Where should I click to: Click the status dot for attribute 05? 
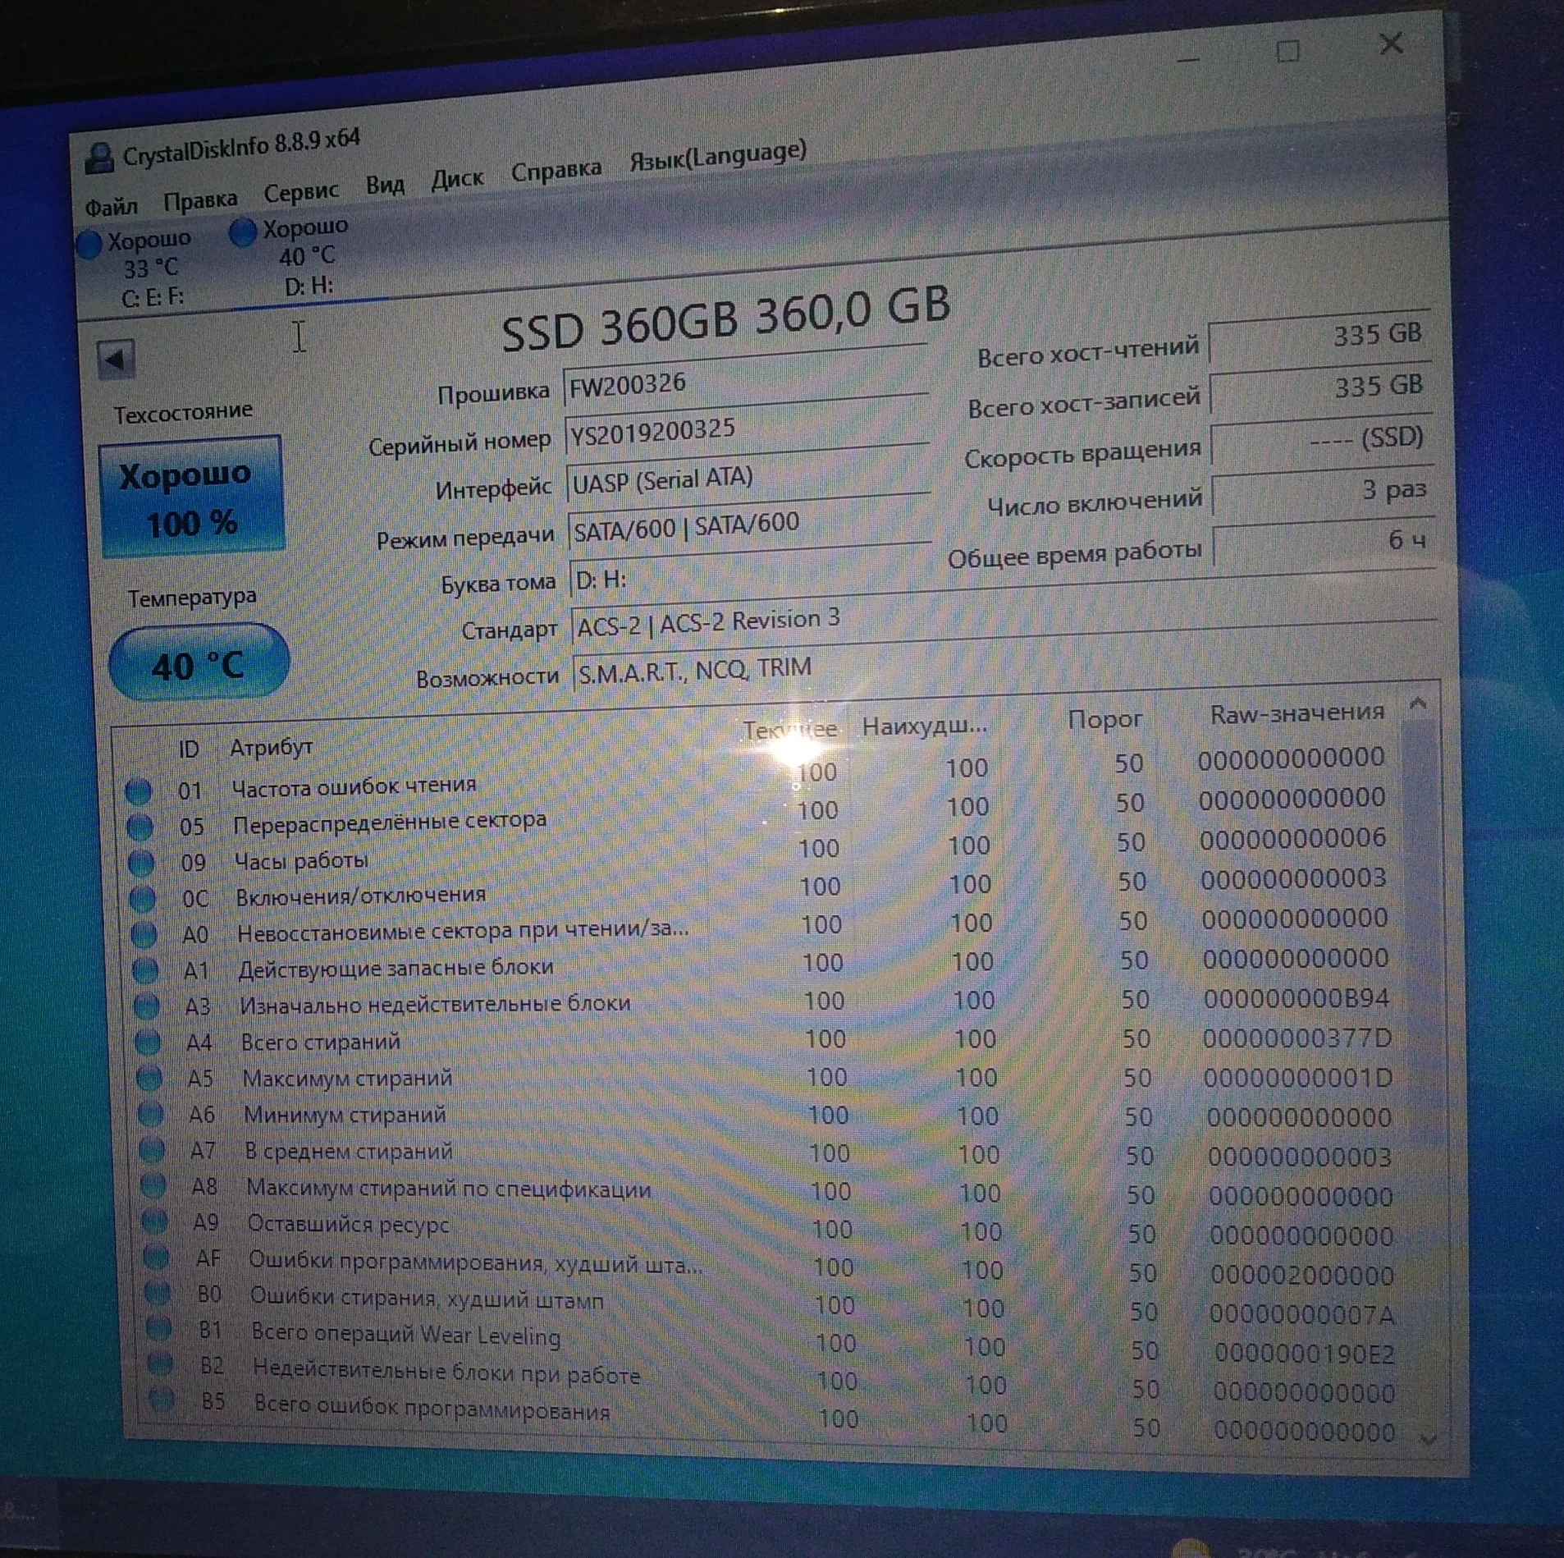(140, 827)
